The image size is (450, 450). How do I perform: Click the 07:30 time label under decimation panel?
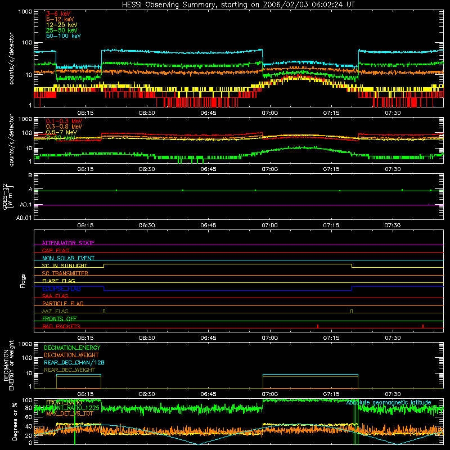pos(393,394)
